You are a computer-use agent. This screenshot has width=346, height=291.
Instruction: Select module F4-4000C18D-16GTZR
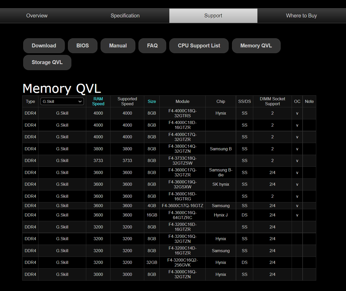coord(182,125)
